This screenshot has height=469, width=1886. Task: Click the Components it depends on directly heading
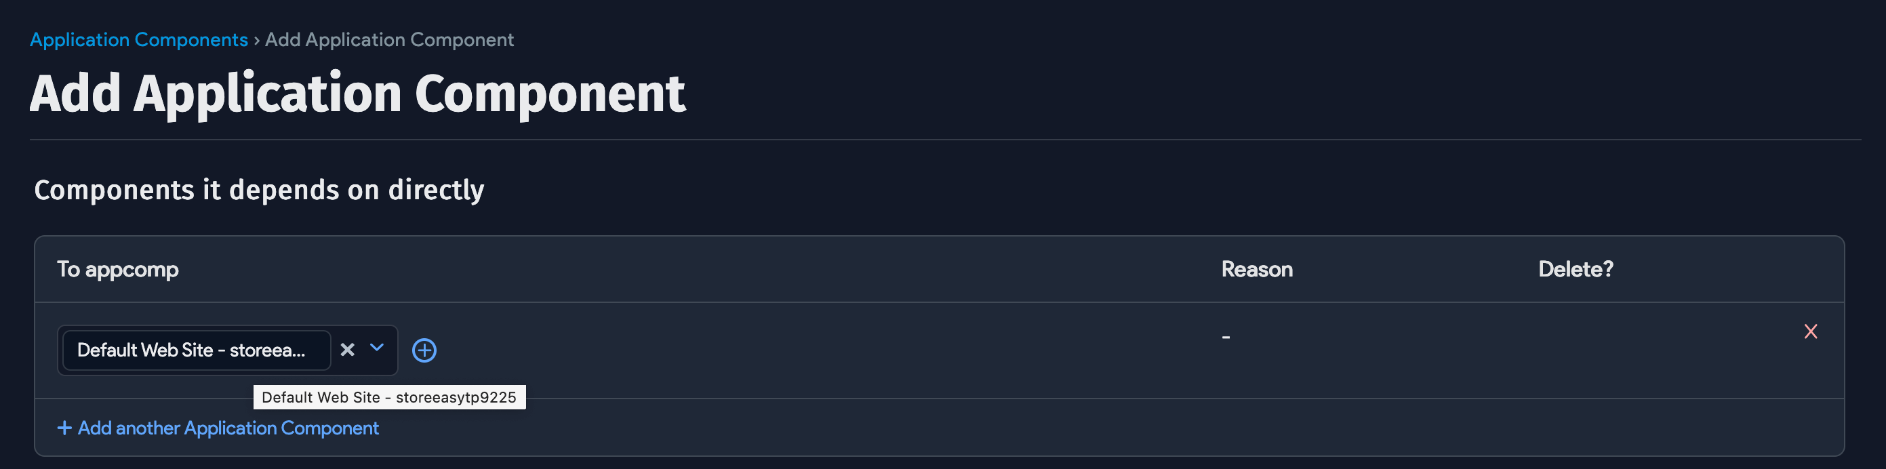point(259,190)
